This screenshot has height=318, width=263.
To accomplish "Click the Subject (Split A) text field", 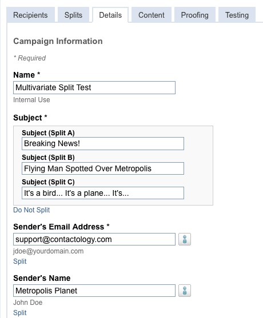I will pos(103,144).
